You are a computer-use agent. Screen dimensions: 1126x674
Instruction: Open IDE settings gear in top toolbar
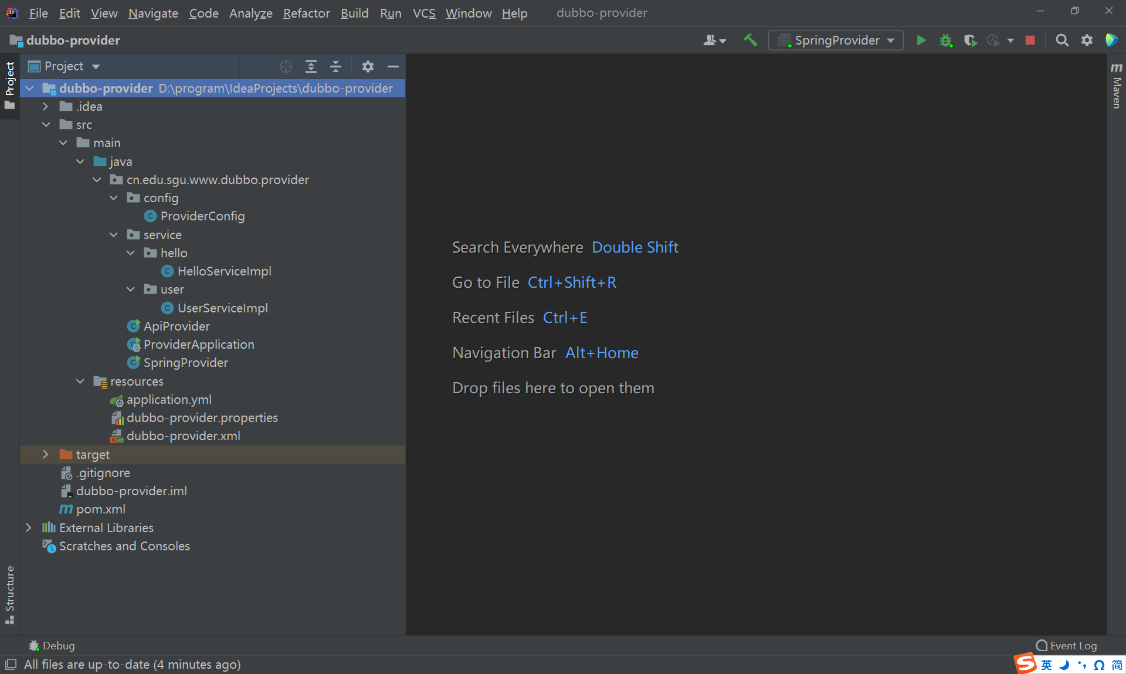(x=1087, y=40)
